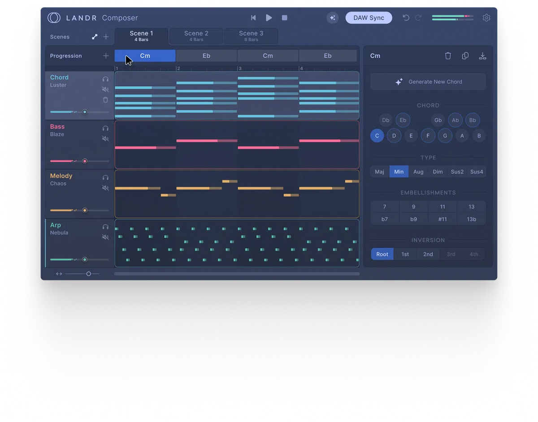Select the Eb chord in the progression
This screenshot has height=422, width=538.
pyautogui.click(x=206, y=56)
